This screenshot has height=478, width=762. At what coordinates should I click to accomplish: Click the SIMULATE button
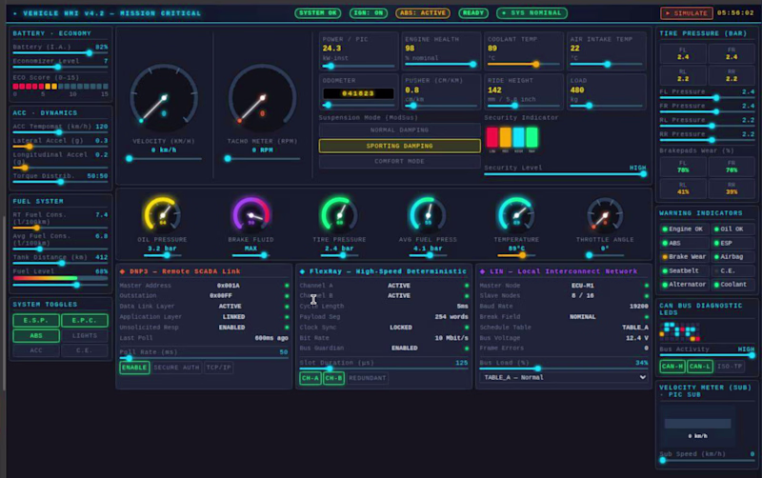(x=686, y=13)
